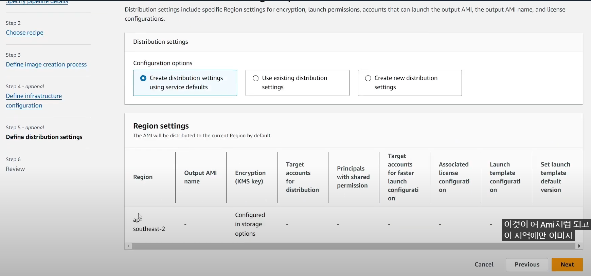Click the Review step label
Screen dimensions: 591x276
point(15,169)
